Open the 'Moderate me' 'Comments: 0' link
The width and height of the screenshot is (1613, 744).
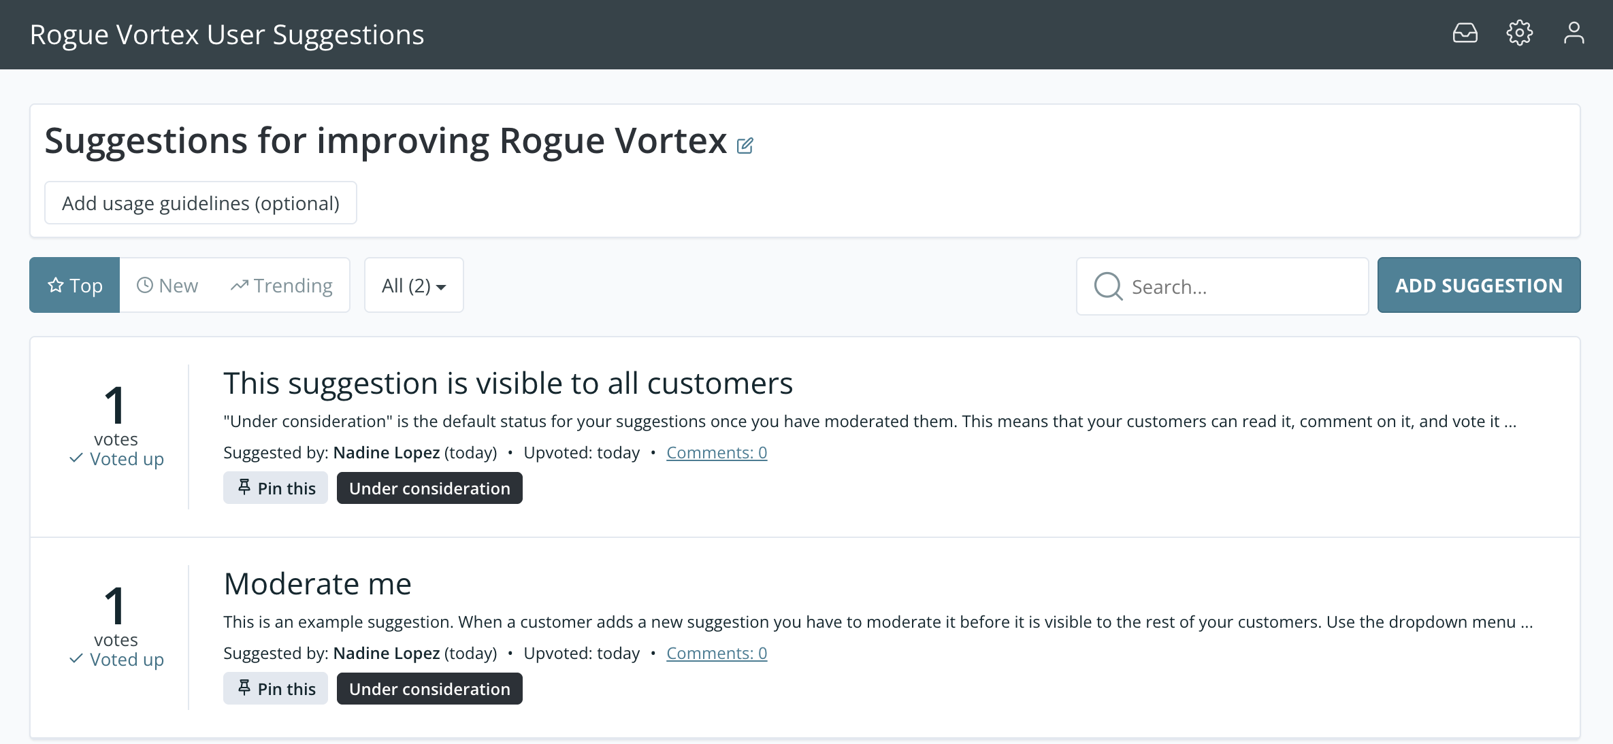[x=717, y=654]
